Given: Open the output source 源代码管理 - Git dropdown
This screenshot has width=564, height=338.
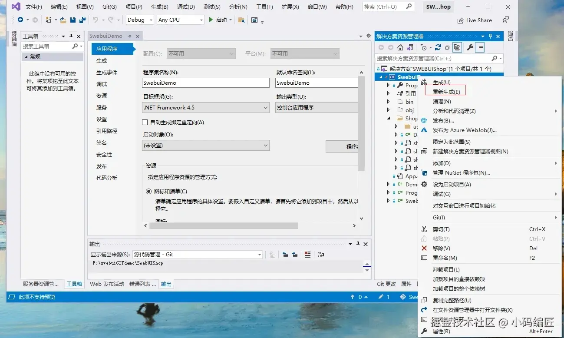Looking at the screenshot, I should (x=198, y=255).
